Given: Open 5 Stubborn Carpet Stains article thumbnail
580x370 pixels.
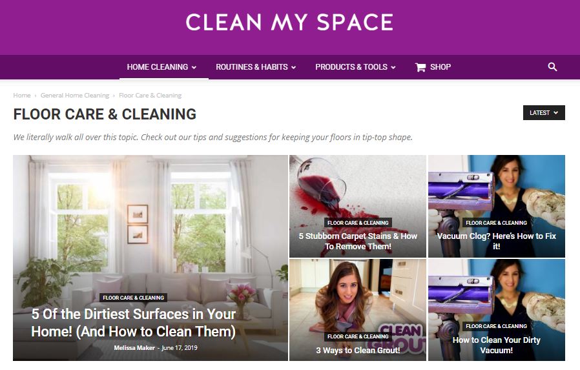Looking at the screenshot, I should (x=358, y=206).
